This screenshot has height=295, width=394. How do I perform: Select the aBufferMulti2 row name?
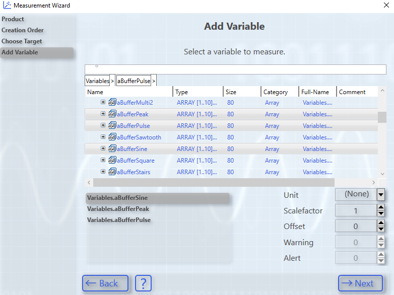click(135, 103)
